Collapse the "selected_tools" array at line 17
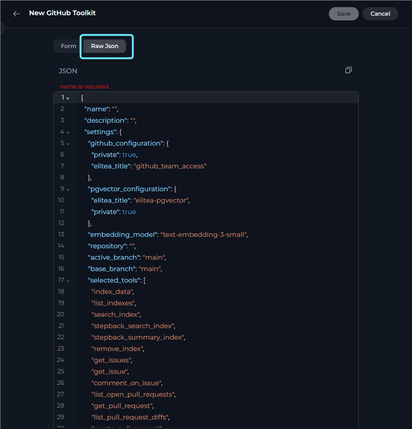412x429 pixels. [68, 281]
